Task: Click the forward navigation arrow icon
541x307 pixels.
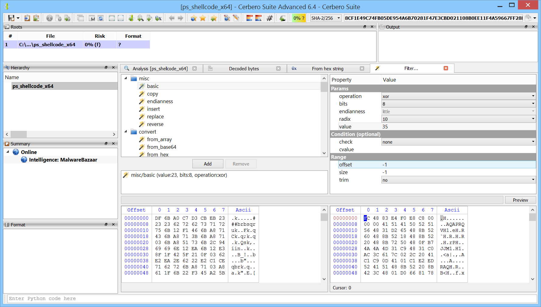Action: pyautogui.click(x=181, y=18)
